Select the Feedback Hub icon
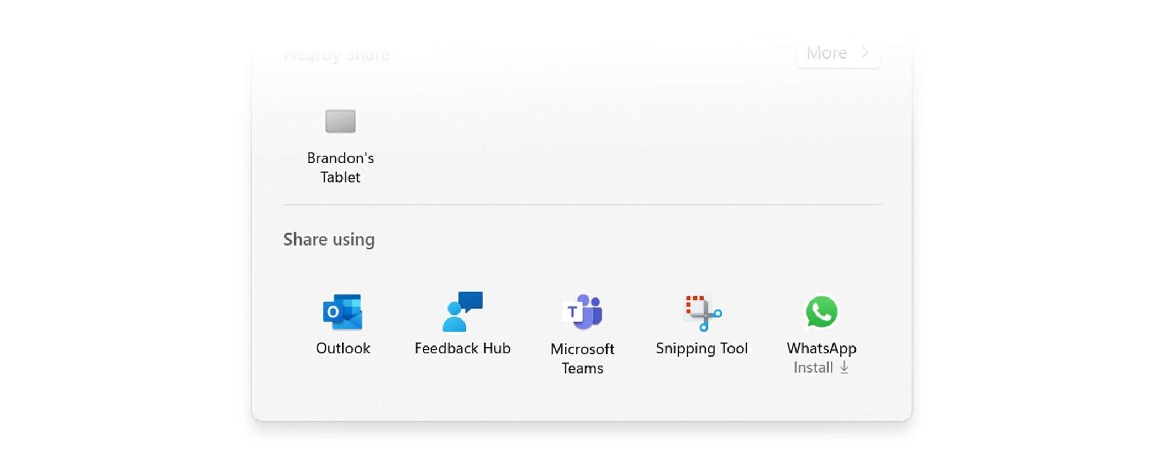1171x468 pixels. pyautogui.click(x=463, y=312)
